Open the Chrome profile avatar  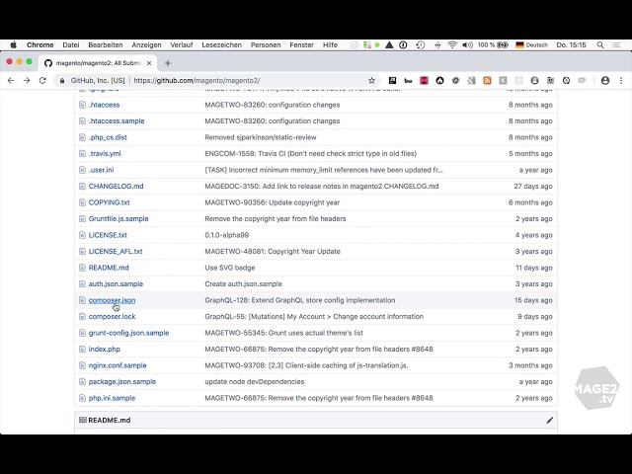tap(605, 81)
